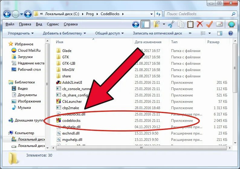The width and height of the screenshot is (240, 169).
Task: Click the Paste clipboard icon
Action: [x=190, y=24]
